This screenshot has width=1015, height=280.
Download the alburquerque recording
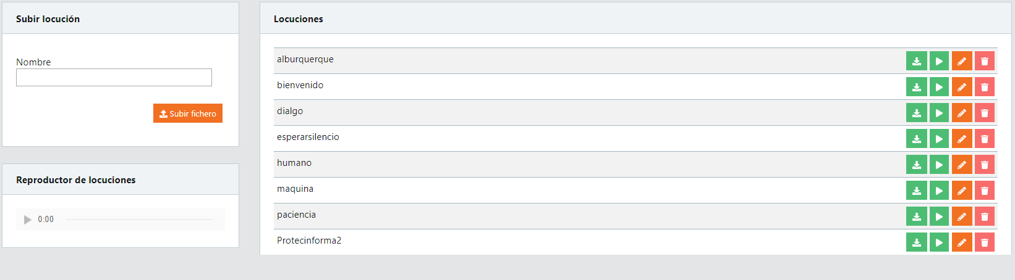(916, 61)
